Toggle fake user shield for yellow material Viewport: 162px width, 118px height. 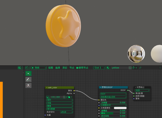130,68
